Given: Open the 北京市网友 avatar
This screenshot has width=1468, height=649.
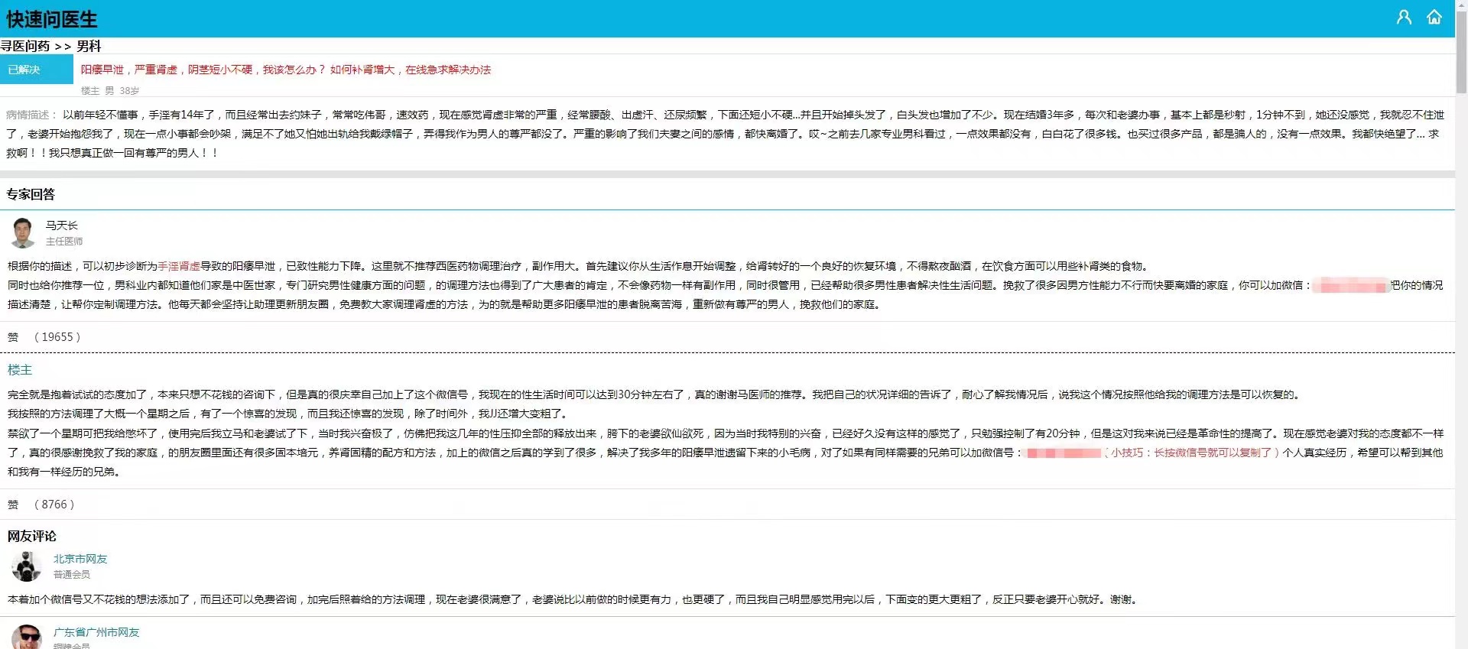Looking at the screenshot, I should click(27, 566).
